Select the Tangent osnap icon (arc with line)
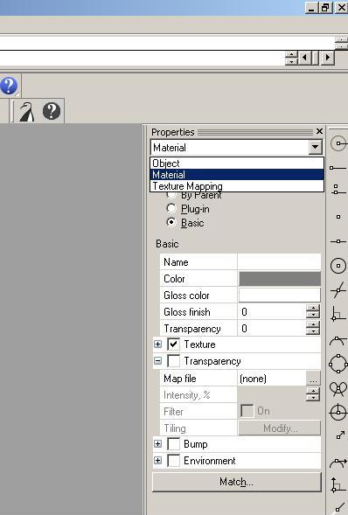 338,342
